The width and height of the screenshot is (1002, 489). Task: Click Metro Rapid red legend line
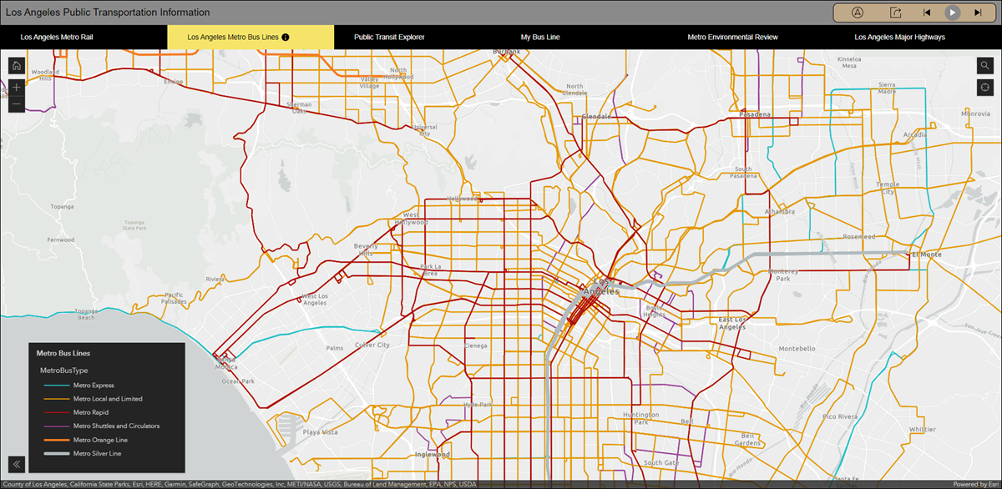coord(56,412)
